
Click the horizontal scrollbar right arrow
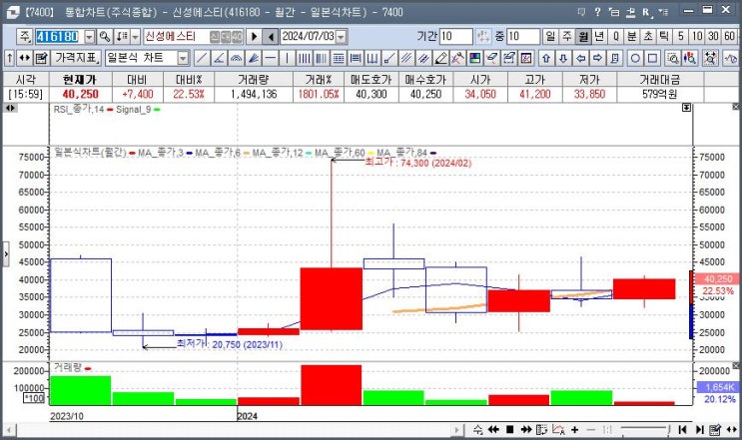click(456, 430)
